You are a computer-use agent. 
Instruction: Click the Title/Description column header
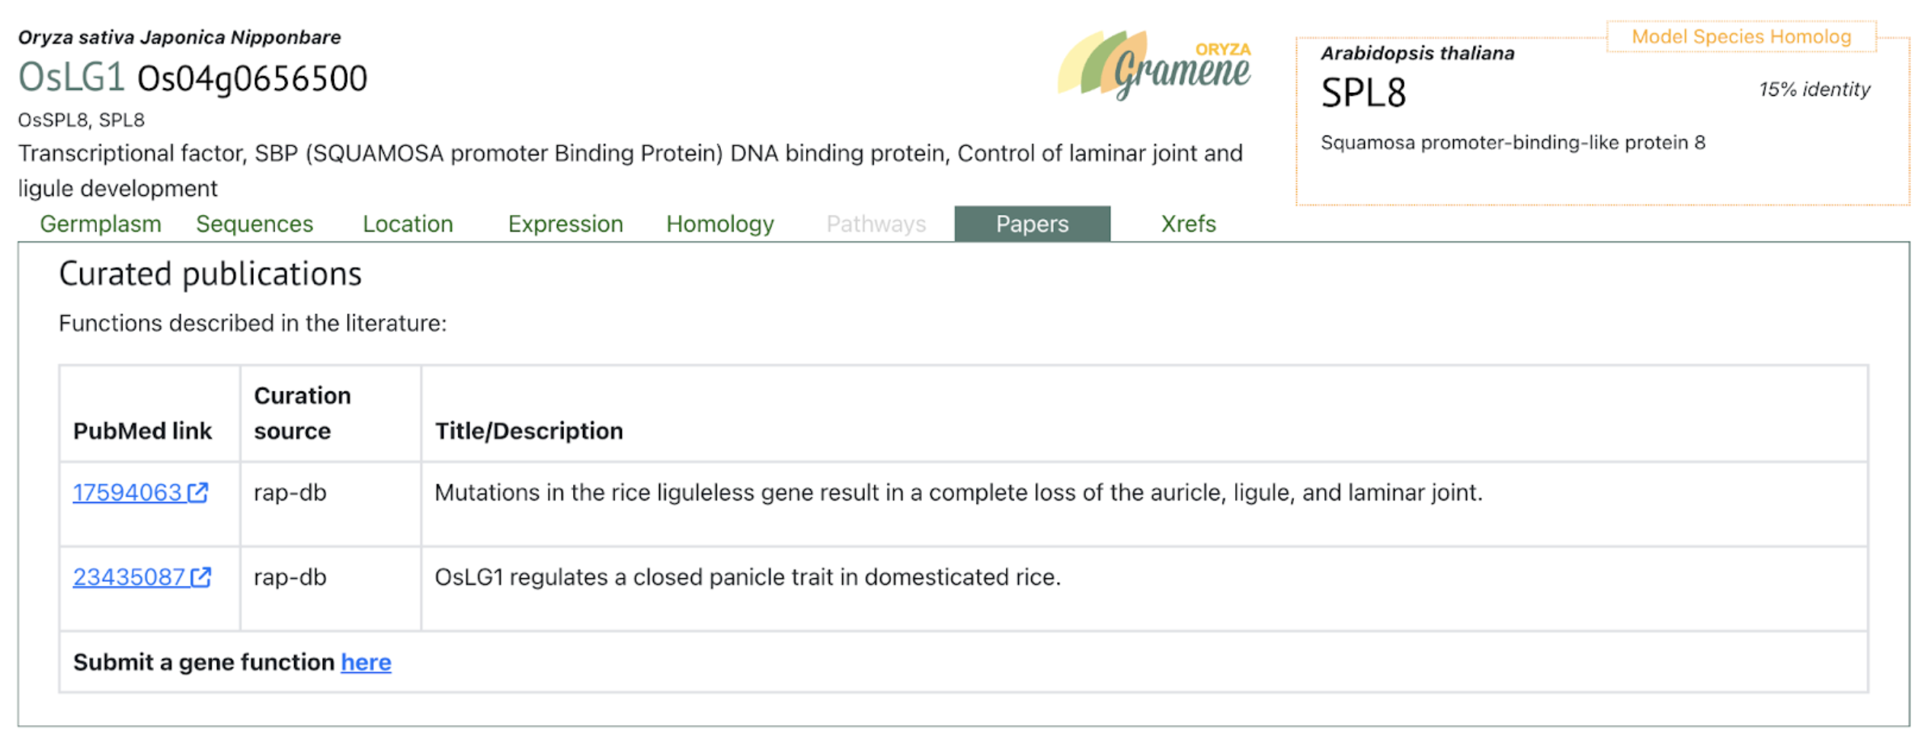(529, 431)
